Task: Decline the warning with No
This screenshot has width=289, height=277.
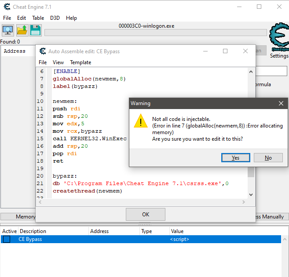Action: (x=268, y=158)
